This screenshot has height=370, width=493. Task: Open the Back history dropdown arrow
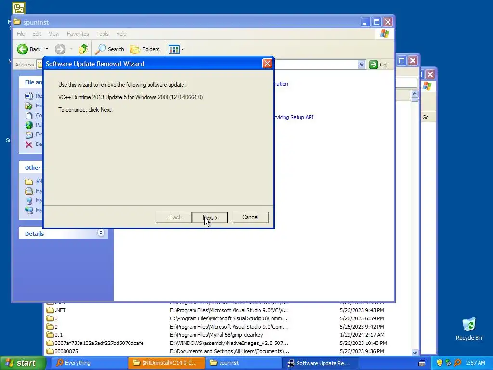click(47, 49)
